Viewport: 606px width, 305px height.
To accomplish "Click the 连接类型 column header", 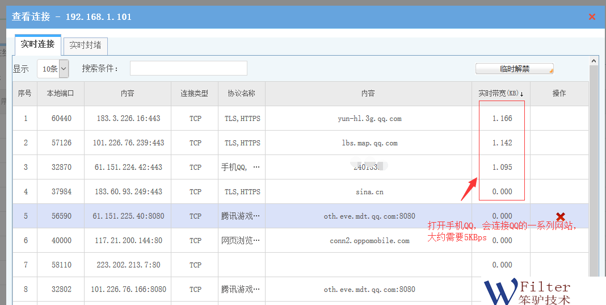I will click(x=195, y=94).
